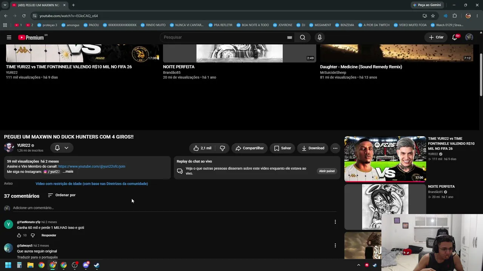This screenshot has width=483, height=271.
Task: Bookmark this page with the star
Action: 433,16
